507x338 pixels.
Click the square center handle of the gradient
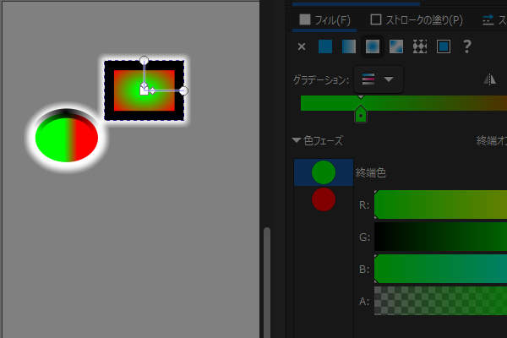click(x=144, y=91)
